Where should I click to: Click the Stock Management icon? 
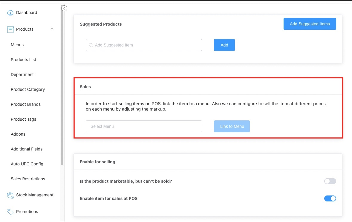click(10, 195)
